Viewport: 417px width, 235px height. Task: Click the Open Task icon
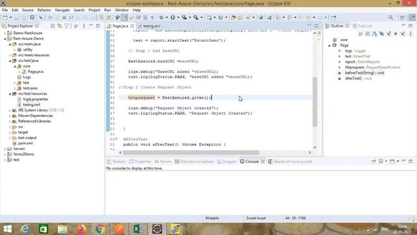(240, 18)
